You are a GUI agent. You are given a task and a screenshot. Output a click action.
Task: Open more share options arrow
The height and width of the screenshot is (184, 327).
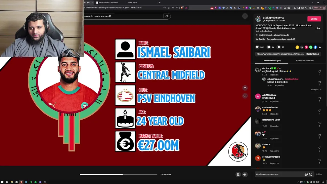(x=320, y=47)
